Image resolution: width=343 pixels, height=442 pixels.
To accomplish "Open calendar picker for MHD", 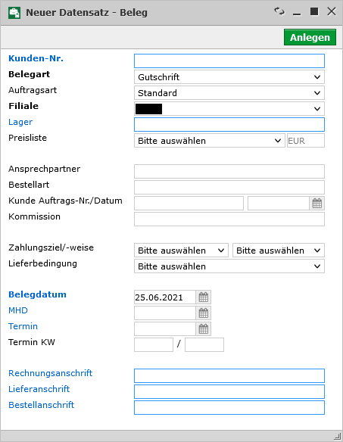I will pos(204,313).
